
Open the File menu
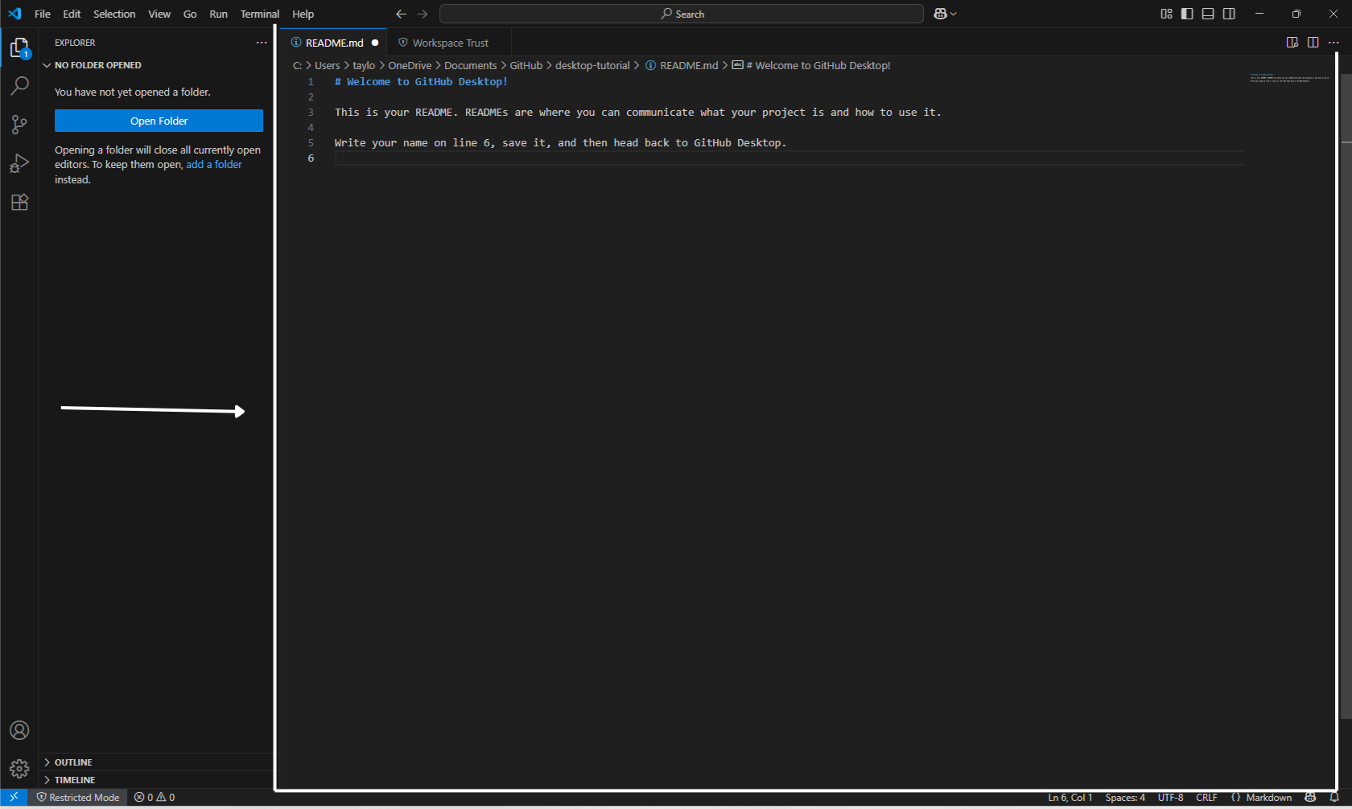pyautogui.click(x=43, y=14)
